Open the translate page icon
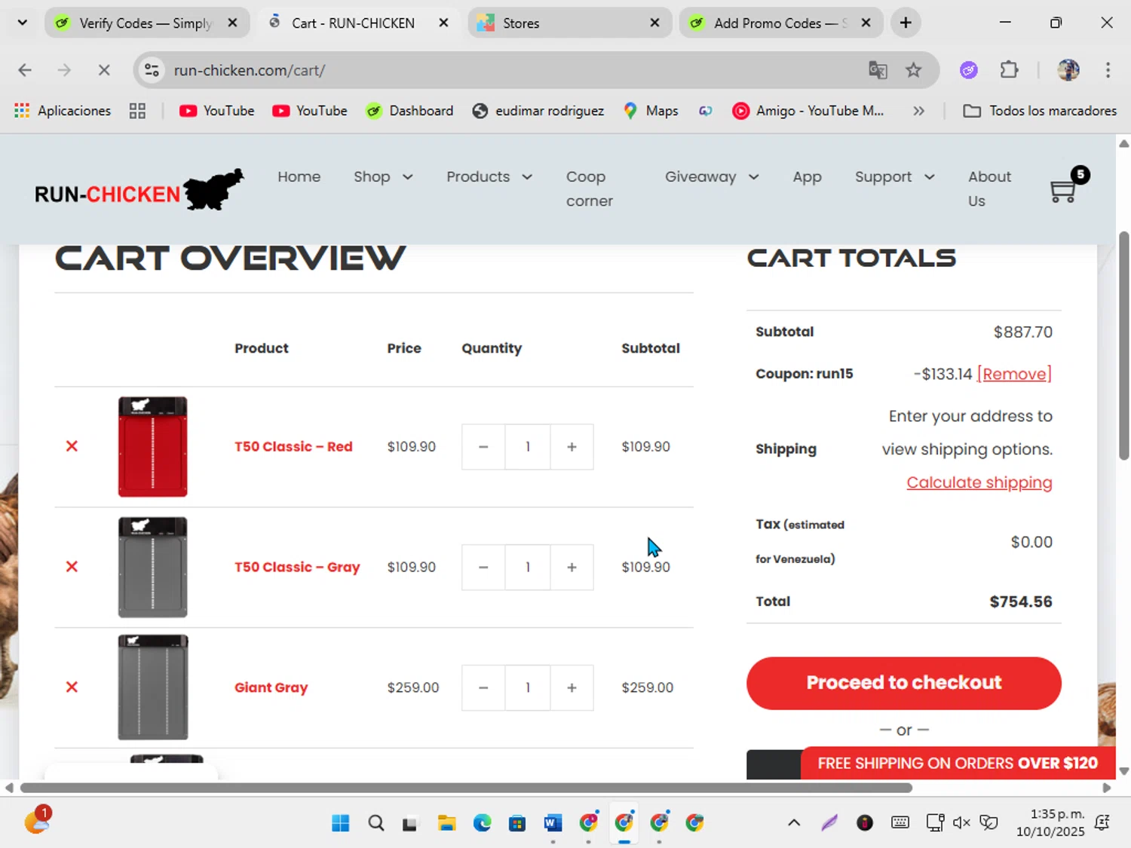 pyautogui.click(x=878, y=70)
